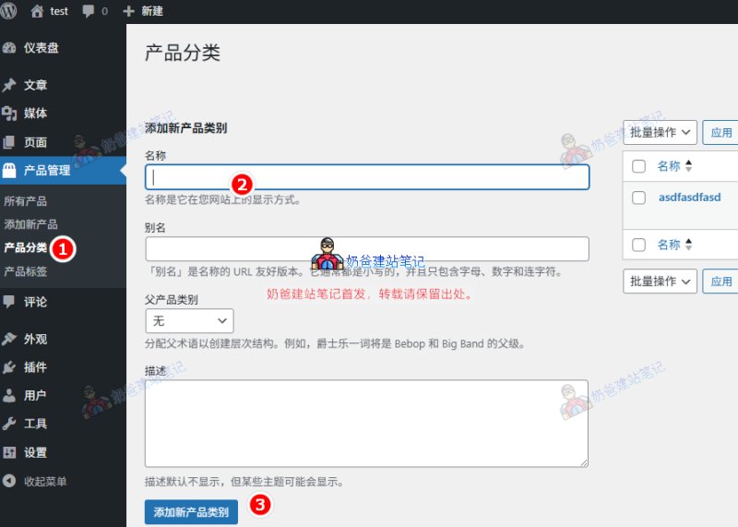This screenshot has width=738, height=527.
Task: Click the plus icon for 新建
Action: pos(128,11)
